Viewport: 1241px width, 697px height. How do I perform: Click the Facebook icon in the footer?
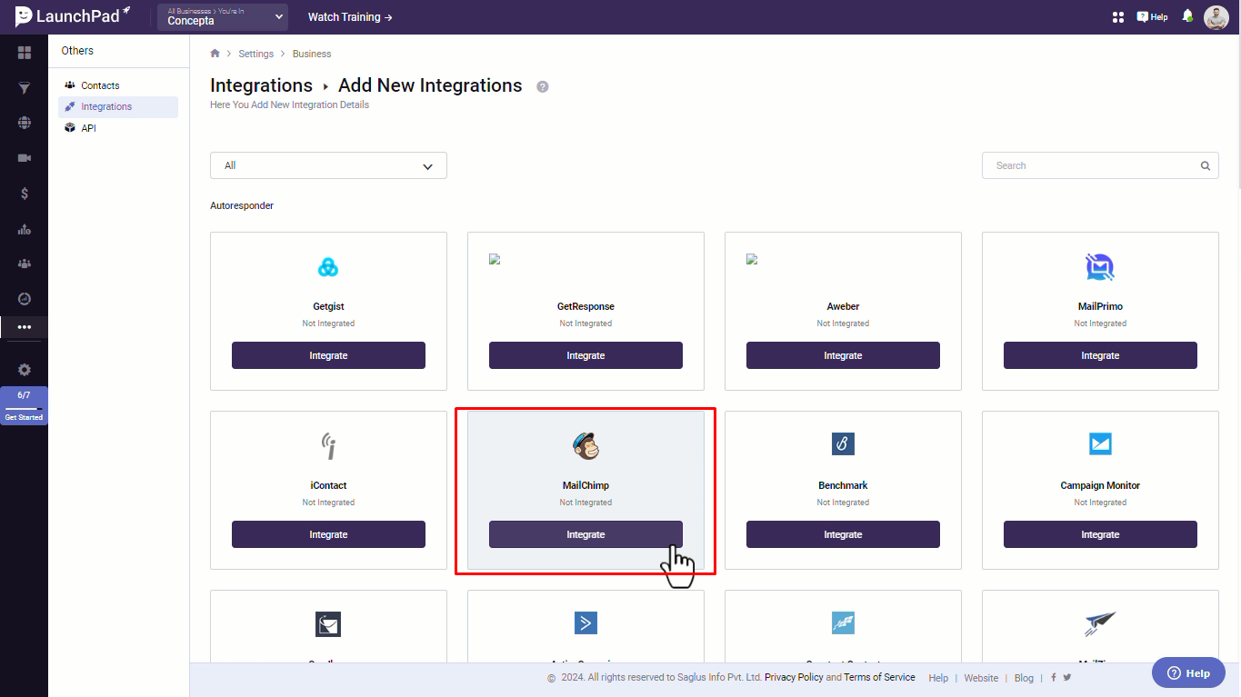(1054, 677)
